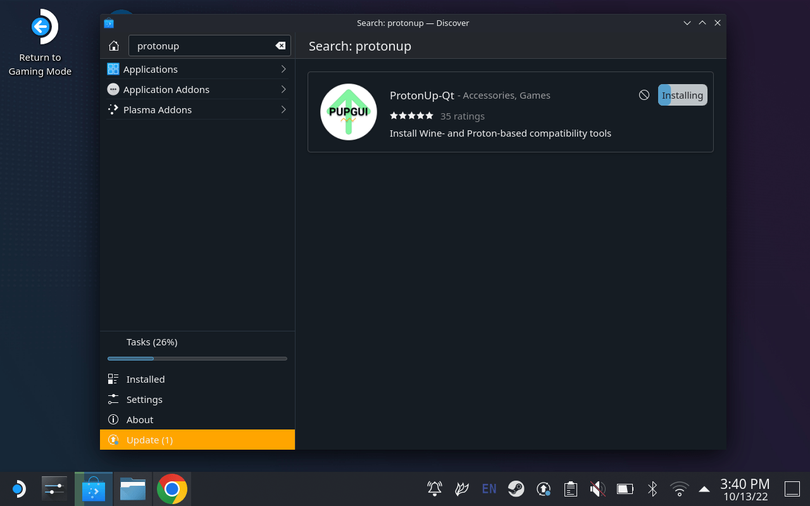
Task: Maximize the Discover window
Action: click(702, 23)
